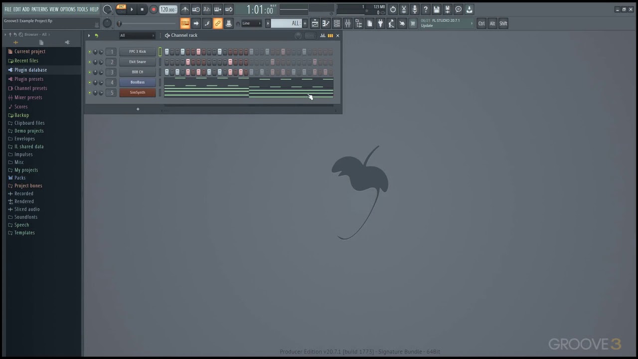638x359 pixels.
Task: Click the song position slider under transport
Action: pos(147,23)
